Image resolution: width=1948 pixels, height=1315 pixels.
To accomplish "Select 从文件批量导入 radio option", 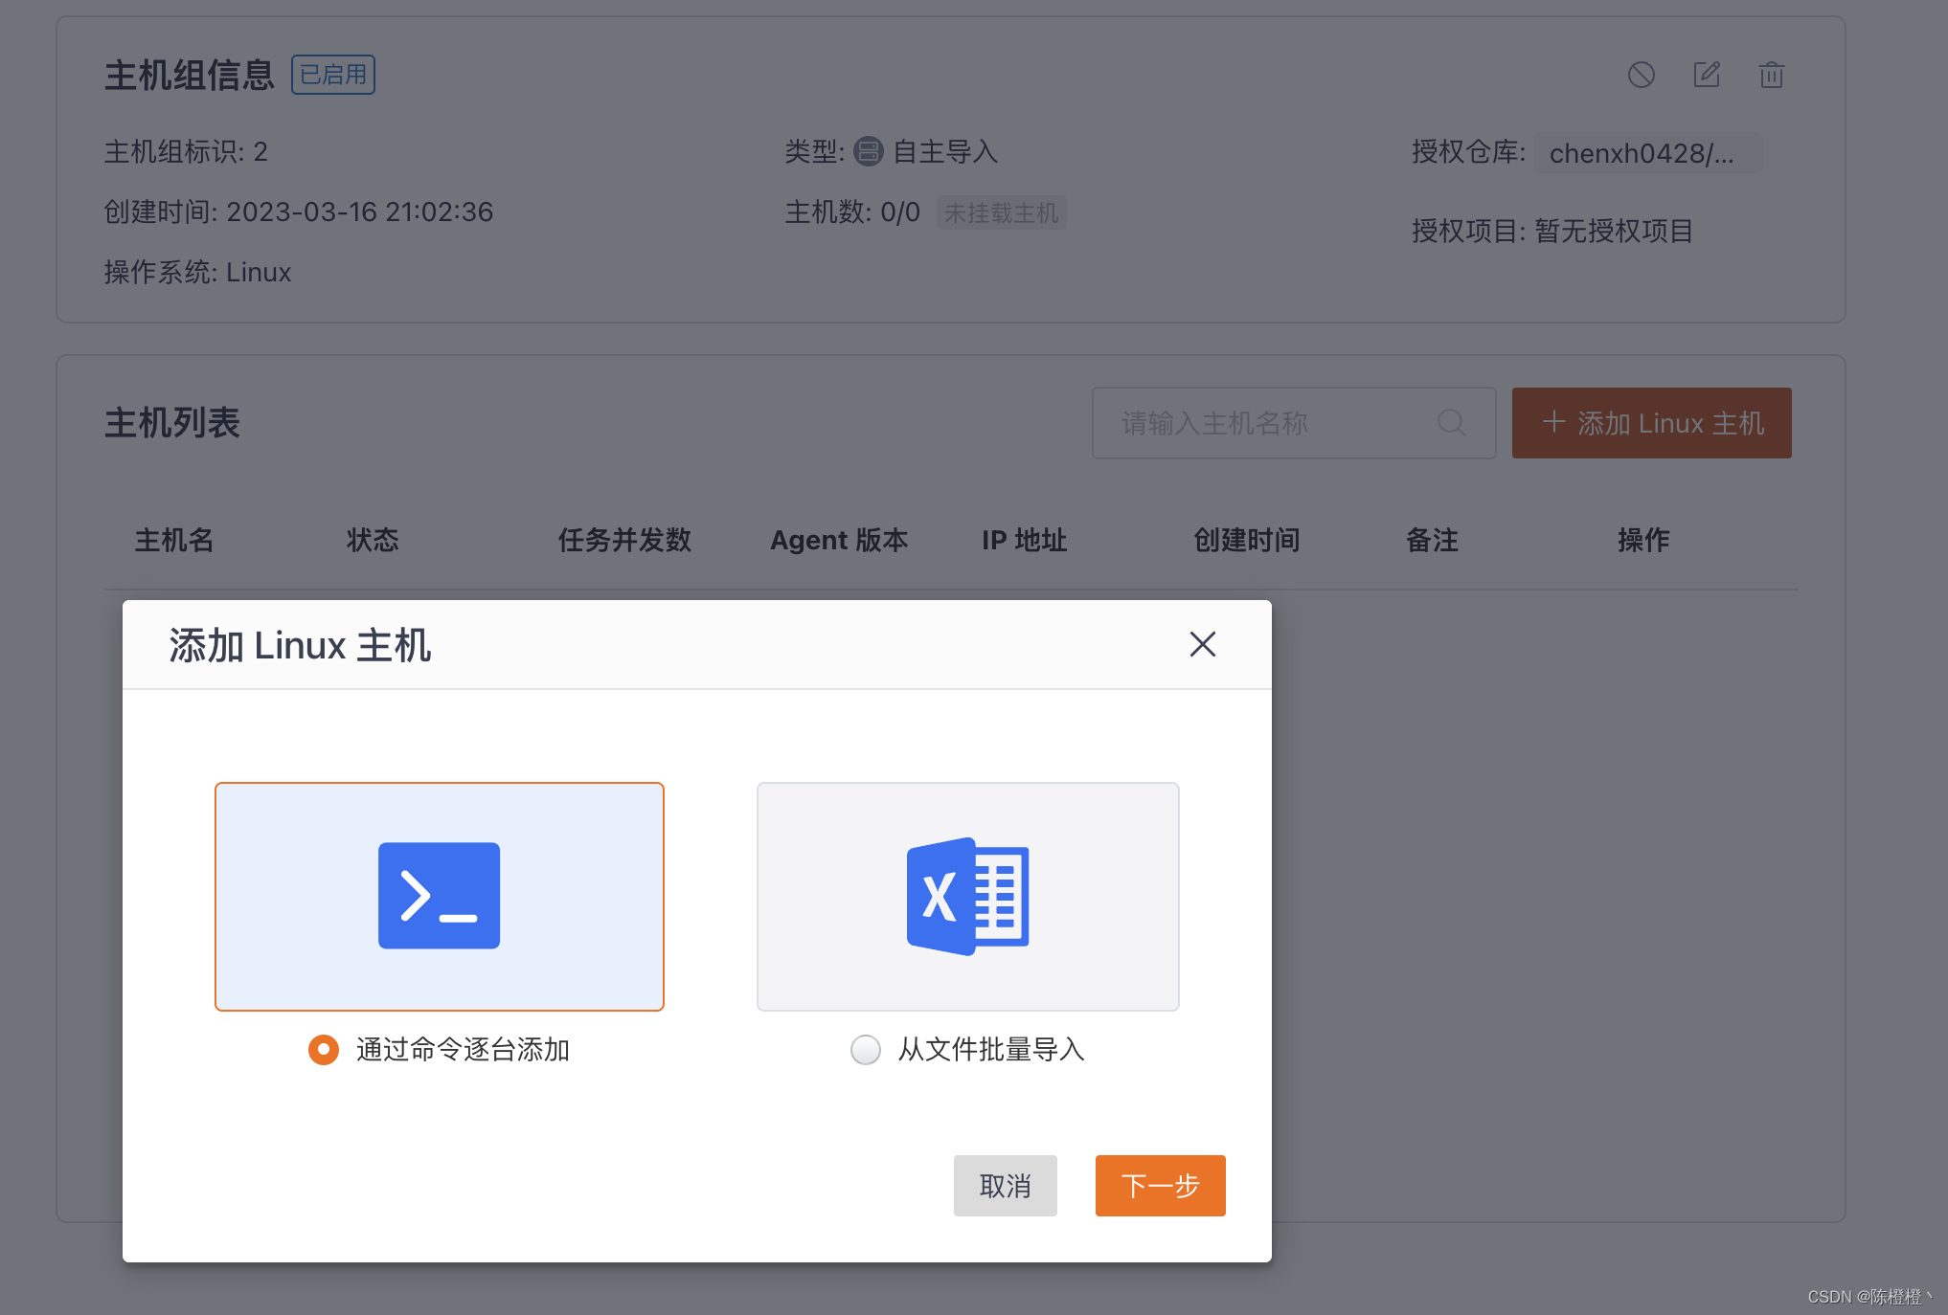I will point(865,1049).
